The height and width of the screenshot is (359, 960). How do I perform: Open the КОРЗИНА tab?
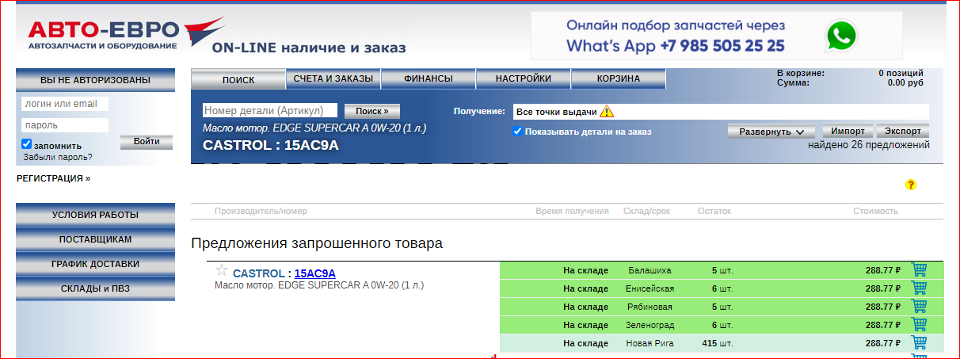(x=619, y=78)
